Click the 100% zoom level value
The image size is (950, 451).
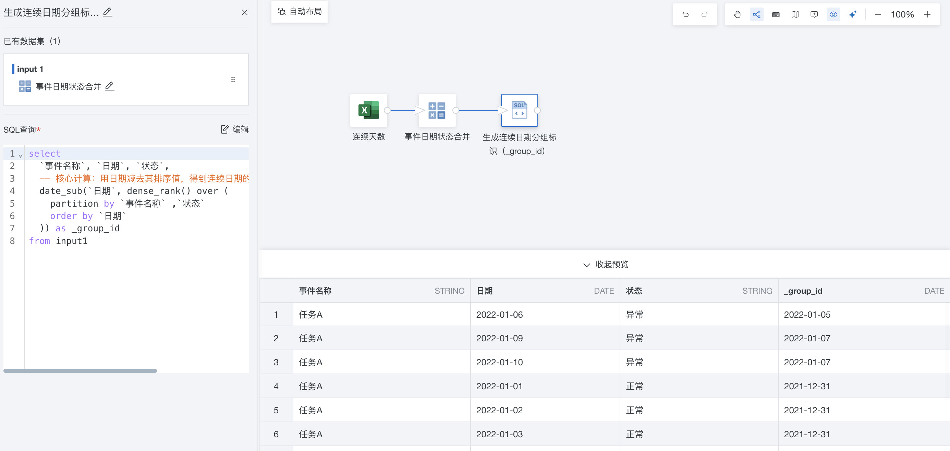click(902, 14)
